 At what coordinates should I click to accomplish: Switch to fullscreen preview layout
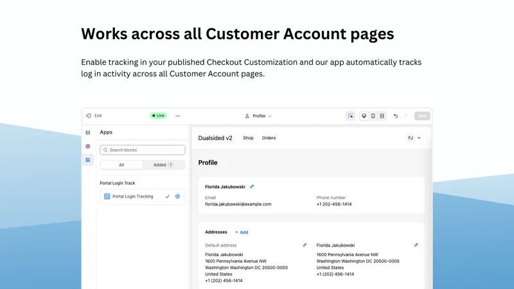tap(382, 116)
